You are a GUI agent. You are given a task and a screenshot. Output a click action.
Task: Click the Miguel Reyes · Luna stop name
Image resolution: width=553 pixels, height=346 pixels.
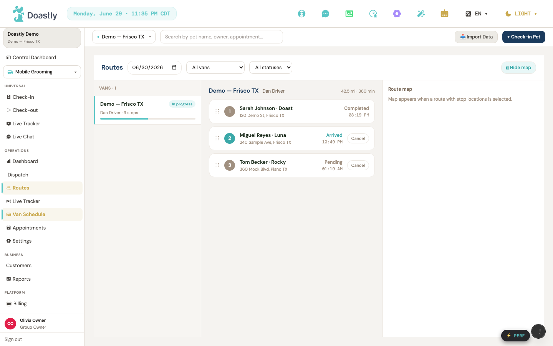[x=263, y=135]
